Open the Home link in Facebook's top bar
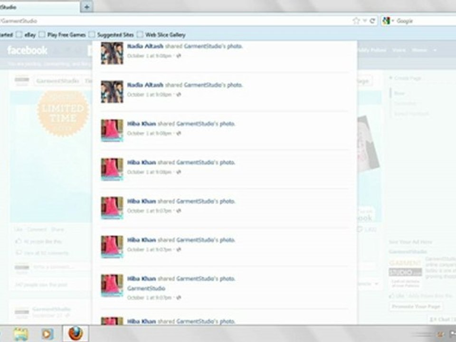 (419, 50)
